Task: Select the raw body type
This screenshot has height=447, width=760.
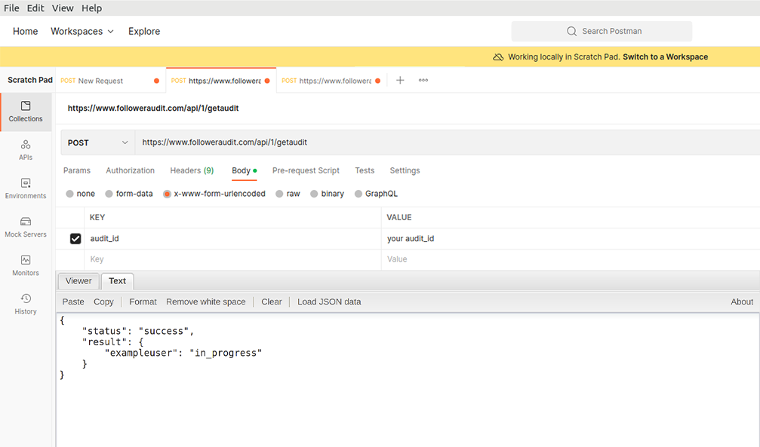Action: coord(279,194)
